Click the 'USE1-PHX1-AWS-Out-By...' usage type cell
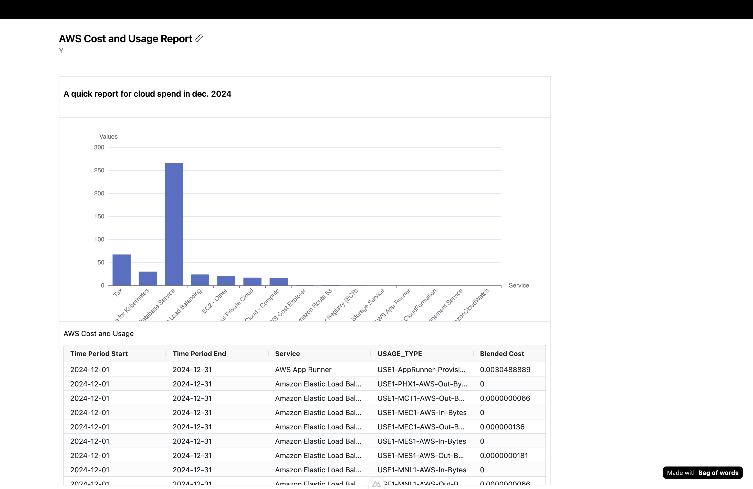 point(422,384)
